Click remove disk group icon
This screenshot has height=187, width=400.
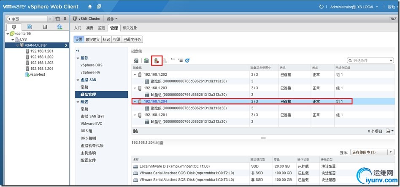(x=157, y=61)
